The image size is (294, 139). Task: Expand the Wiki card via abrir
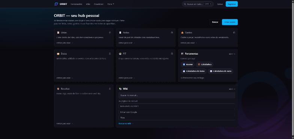pos(232,89)
